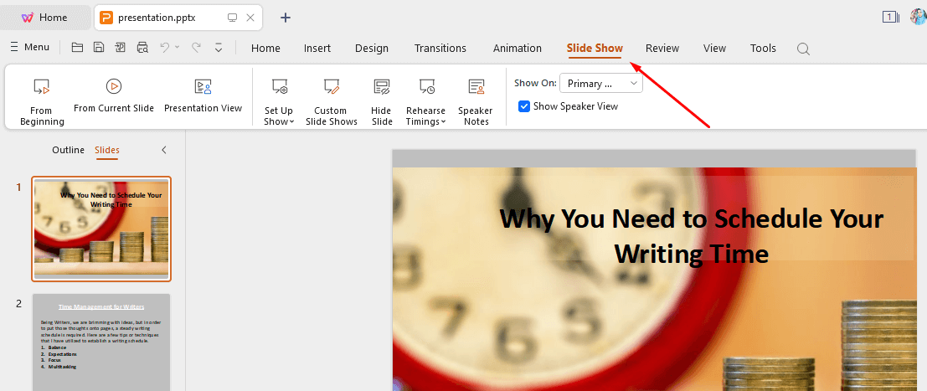927x391 pixels.
Task: Switch to the Tools tab
Action: click(763, 49)
